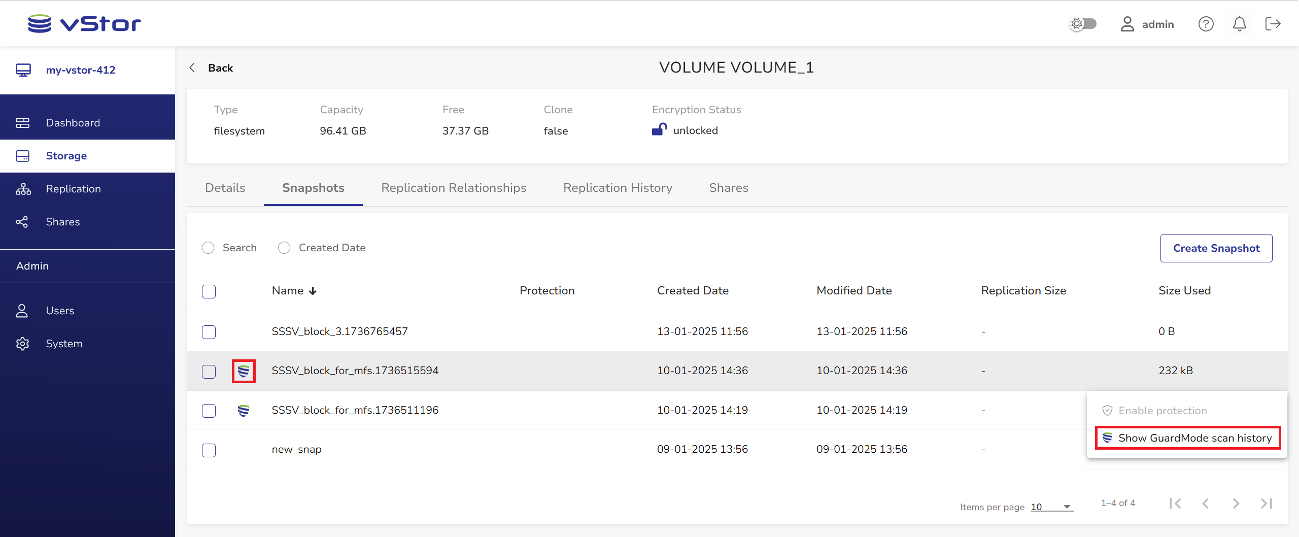1299x537 pixels.
Task: Select the Created Date radio button
Action: point(284,248)
